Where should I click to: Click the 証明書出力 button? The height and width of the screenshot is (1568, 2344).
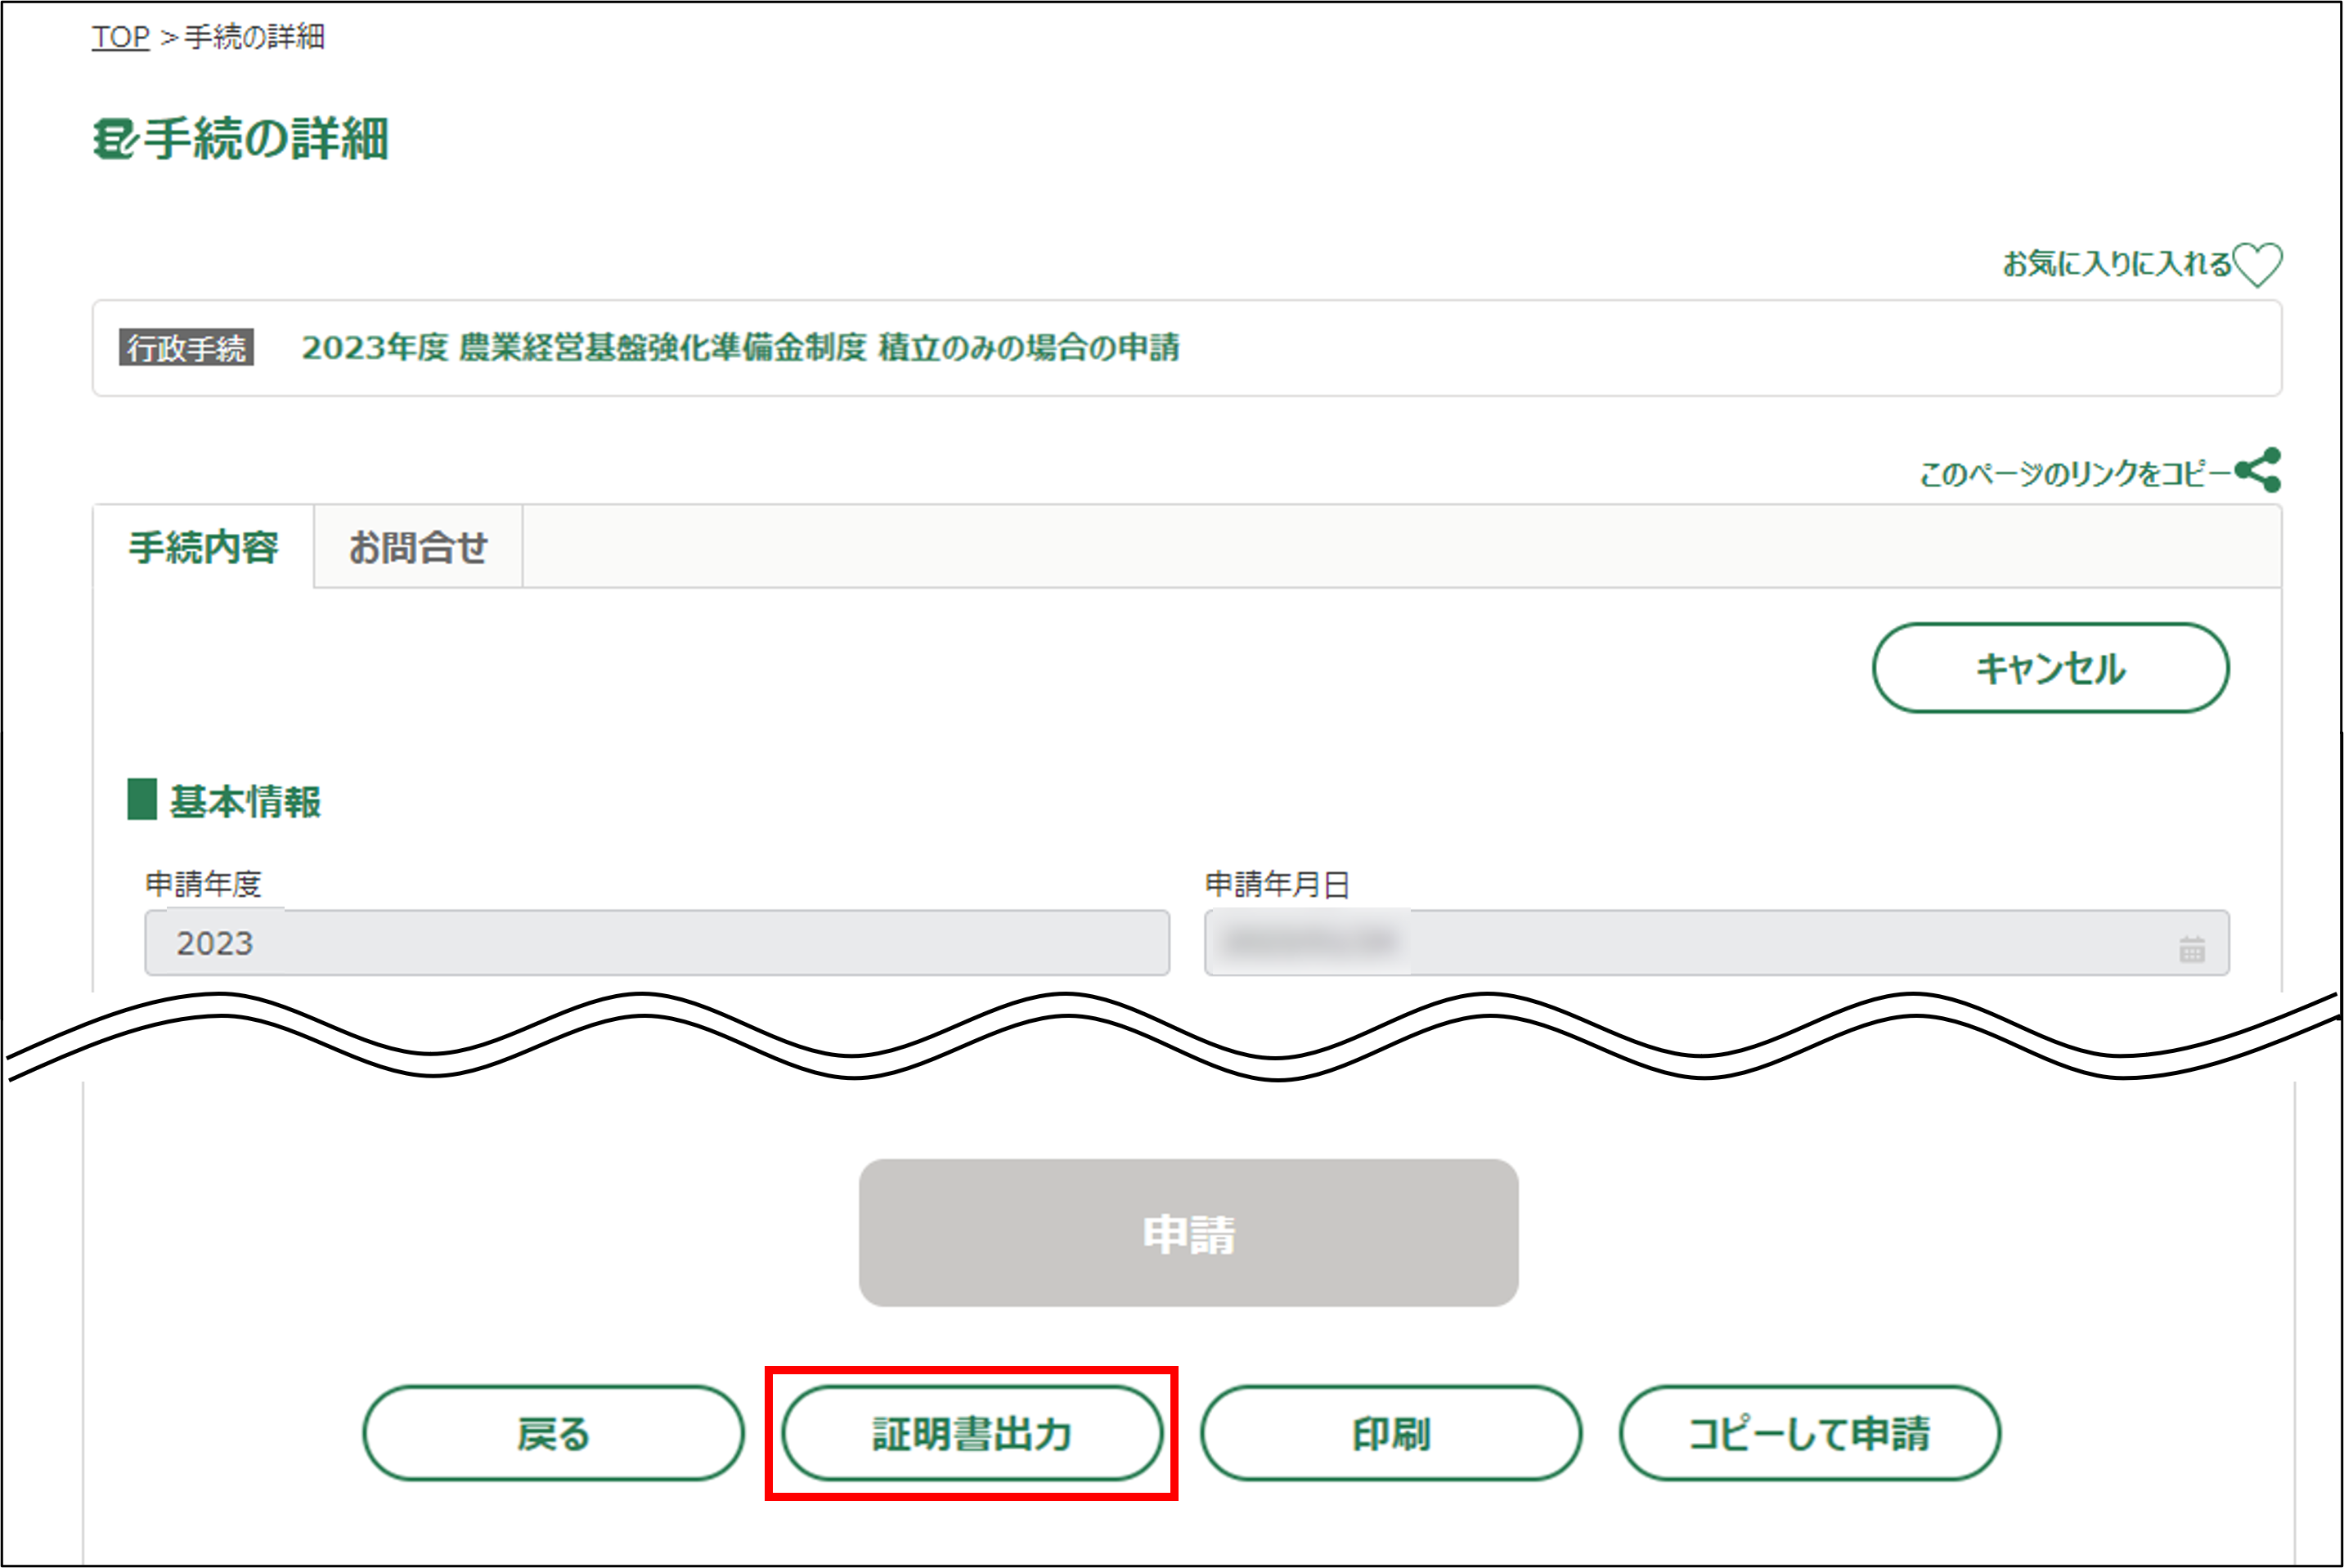pyautogui.click(x=972, y=1433)
